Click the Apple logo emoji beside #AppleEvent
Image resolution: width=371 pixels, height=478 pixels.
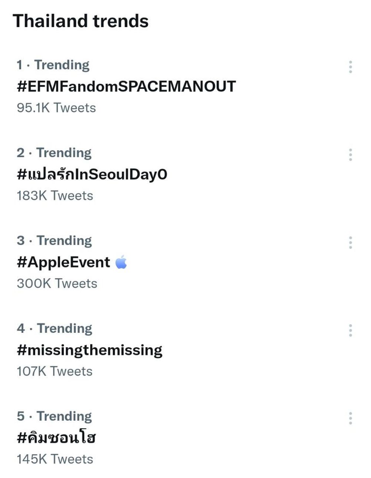pyautogui.click(x=121, y=262)
